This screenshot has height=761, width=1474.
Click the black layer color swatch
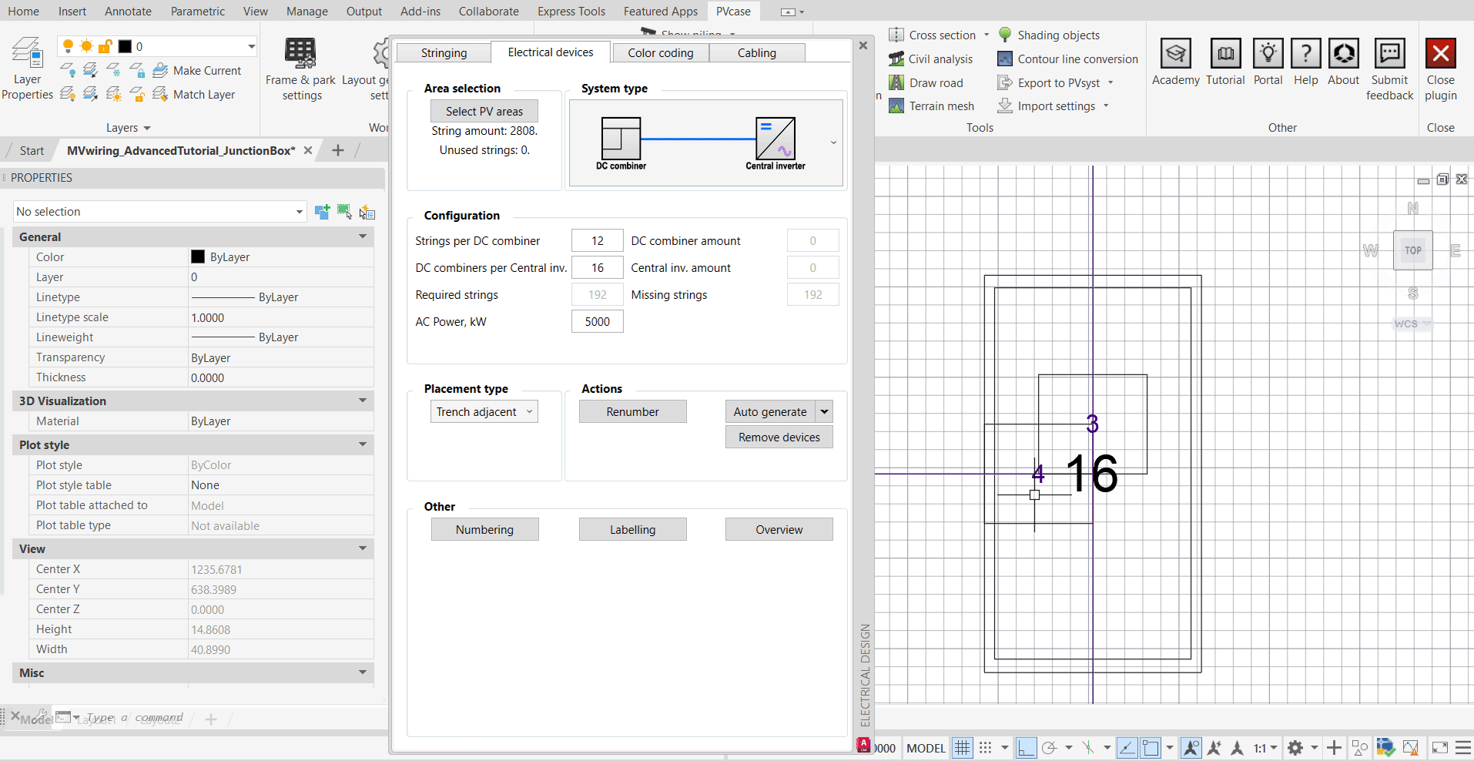(x=125, y=46)
